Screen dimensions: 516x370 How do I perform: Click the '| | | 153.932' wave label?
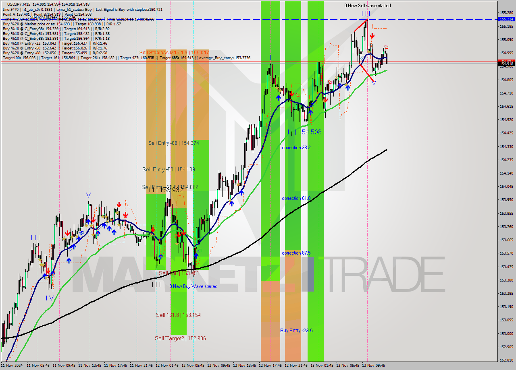166,190
